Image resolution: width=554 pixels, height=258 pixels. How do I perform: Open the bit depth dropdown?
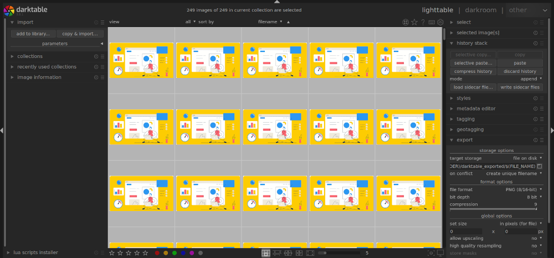click(496, 197)
